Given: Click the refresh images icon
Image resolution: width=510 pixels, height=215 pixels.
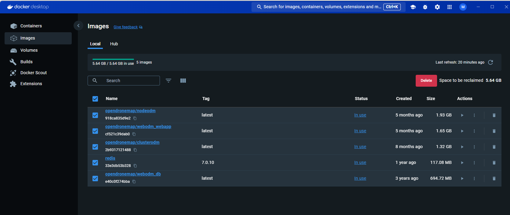Looking at the screenshot, I should tap(490, 62).
